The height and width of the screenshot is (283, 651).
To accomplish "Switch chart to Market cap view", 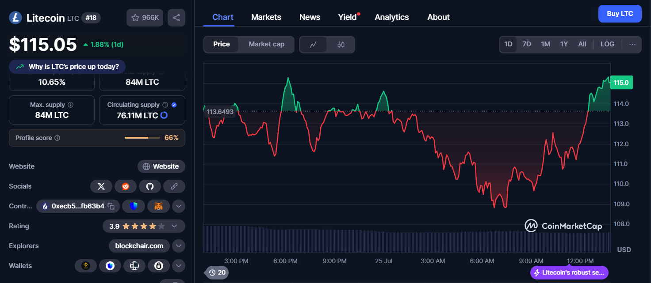I will [x=266, y=44].
